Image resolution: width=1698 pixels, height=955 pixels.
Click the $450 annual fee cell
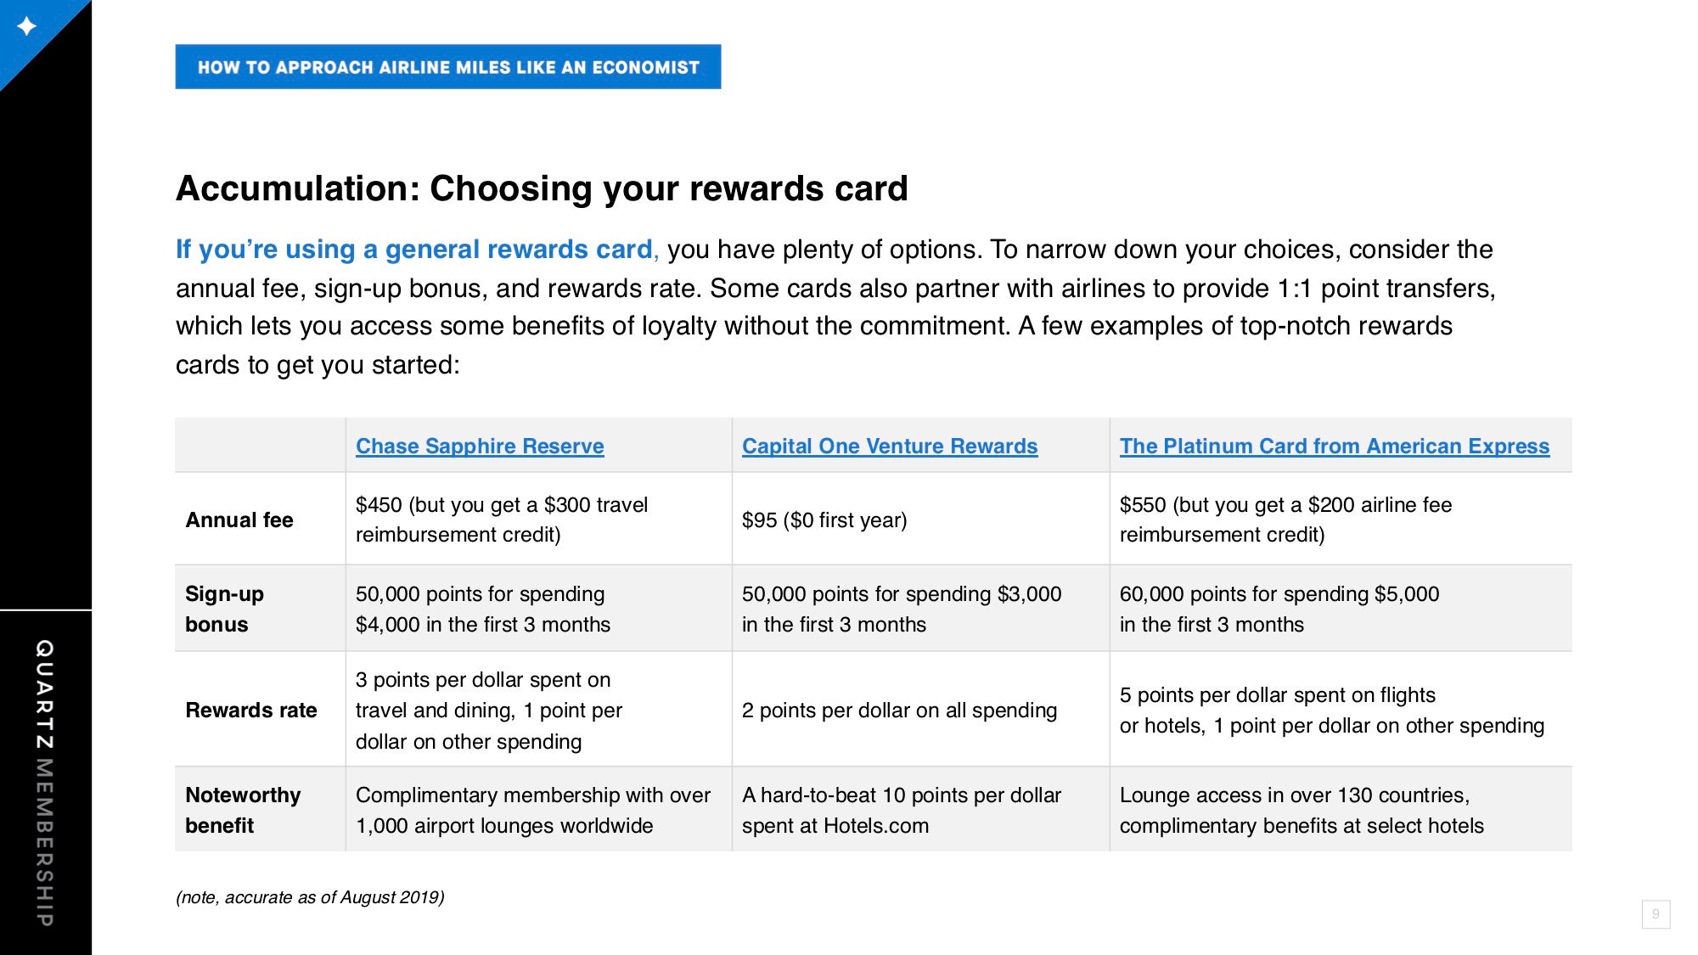pyautogui.click(x=539, y=520)
